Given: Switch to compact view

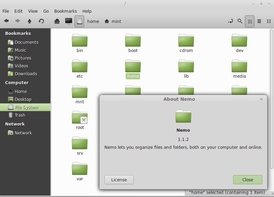Looking at the screenshot, I should click(269, 21).
